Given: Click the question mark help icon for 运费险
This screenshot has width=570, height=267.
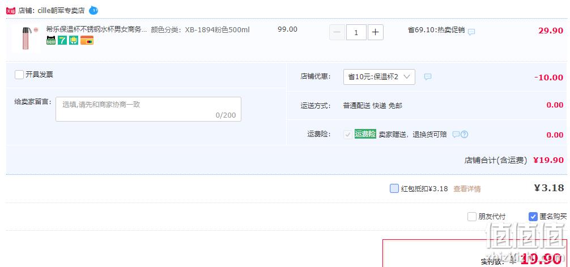Looking at the screenshot, I should pyautogui.click(x=465, y=135).
